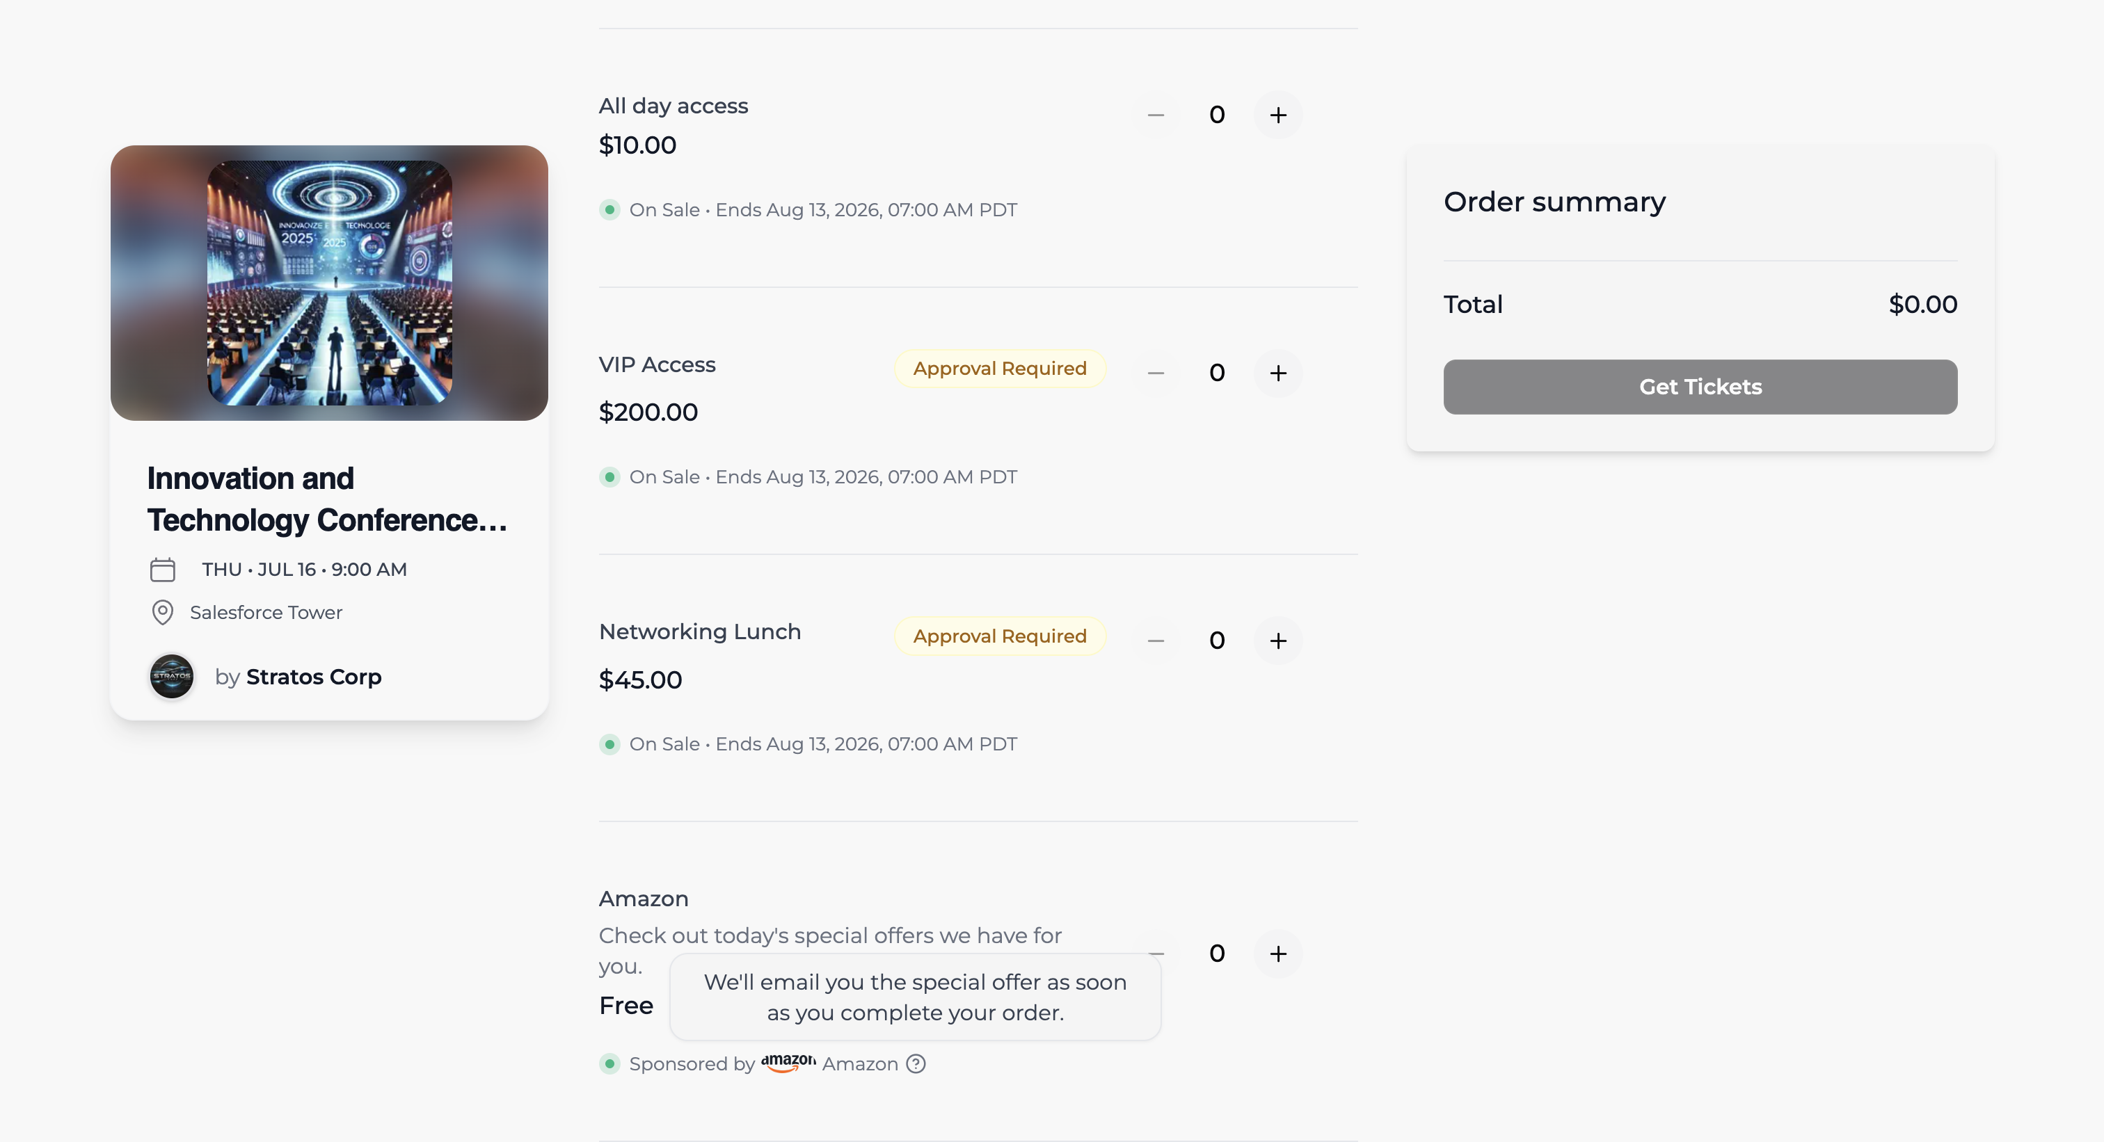Viewport: 2104px width, 1142px height.
Task: Increase All day access ticket quantity
Action: point(1277,115)
